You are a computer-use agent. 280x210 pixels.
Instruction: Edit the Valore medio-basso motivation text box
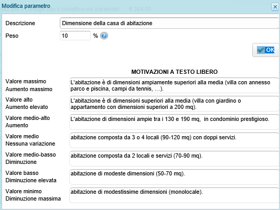[174, 159]
